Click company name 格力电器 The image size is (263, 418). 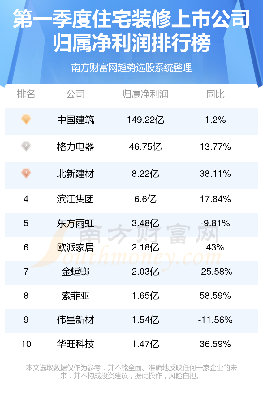click(x=75, y=147)
